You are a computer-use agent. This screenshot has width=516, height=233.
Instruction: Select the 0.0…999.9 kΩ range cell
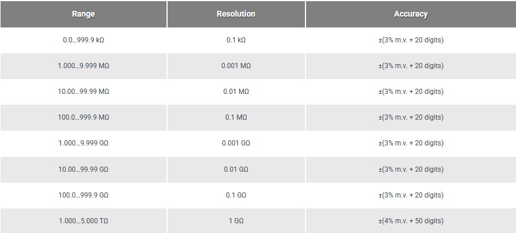[x=84, y=40]
